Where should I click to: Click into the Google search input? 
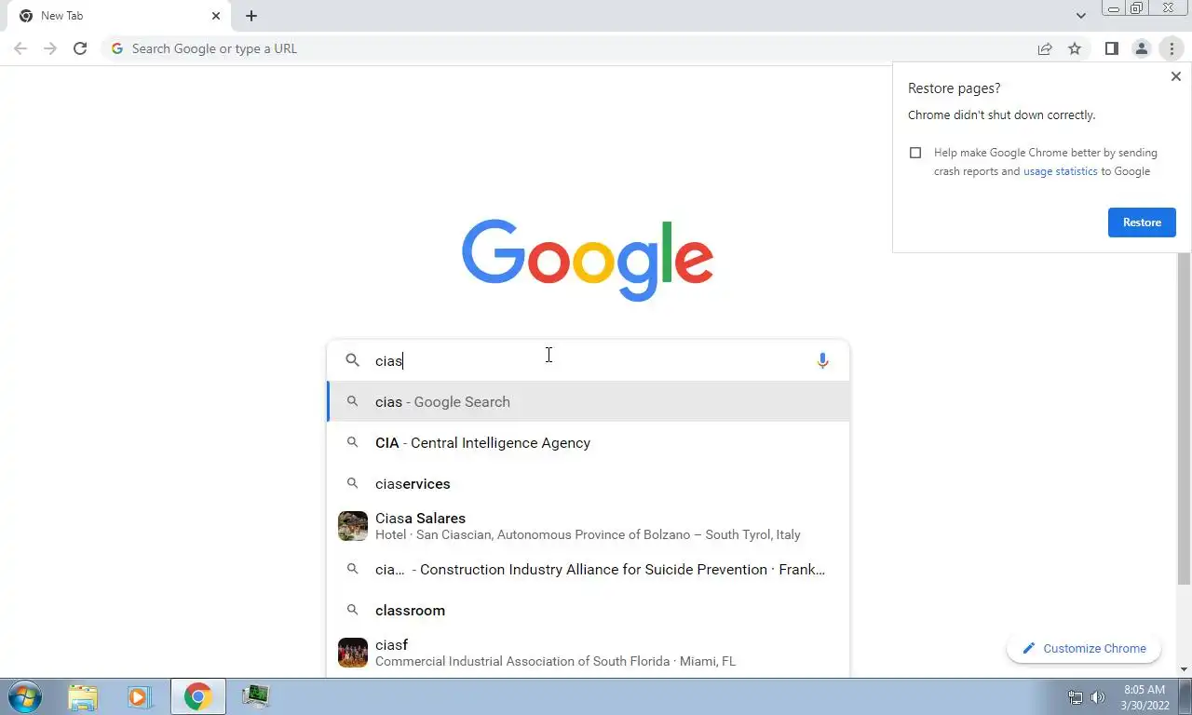tap(587, 360)
